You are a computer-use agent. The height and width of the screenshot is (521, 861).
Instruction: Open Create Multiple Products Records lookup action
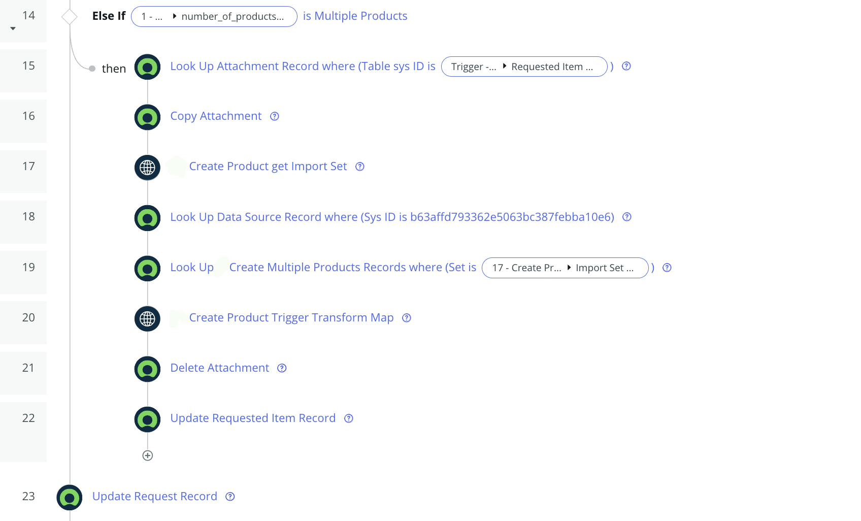click(353, 267)
